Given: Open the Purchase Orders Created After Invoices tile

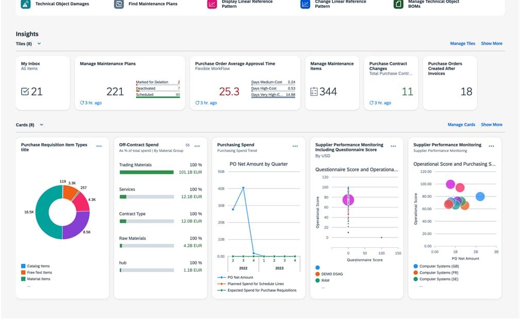Looking at the screenshot, I should coord(450,83).
